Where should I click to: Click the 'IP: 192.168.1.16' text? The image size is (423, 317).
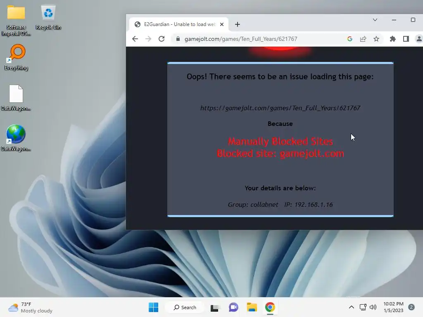pos(308,205)
